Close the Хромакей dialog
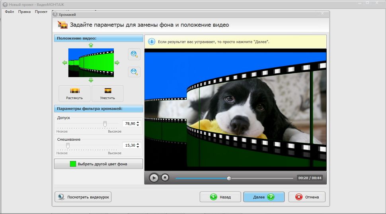Viewport: 386px width, 214px height. [x=322, y=13]
